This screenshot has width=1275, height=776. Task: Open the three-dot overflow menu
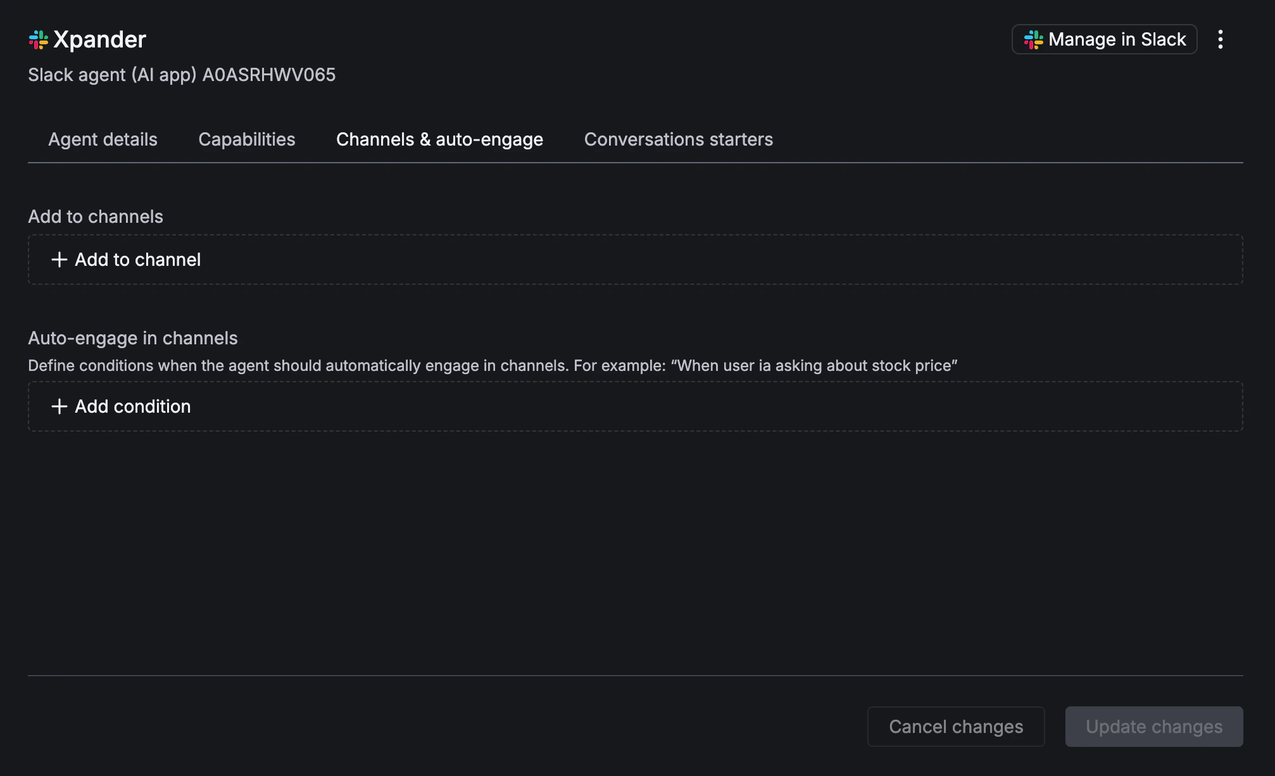point(1221,39)
